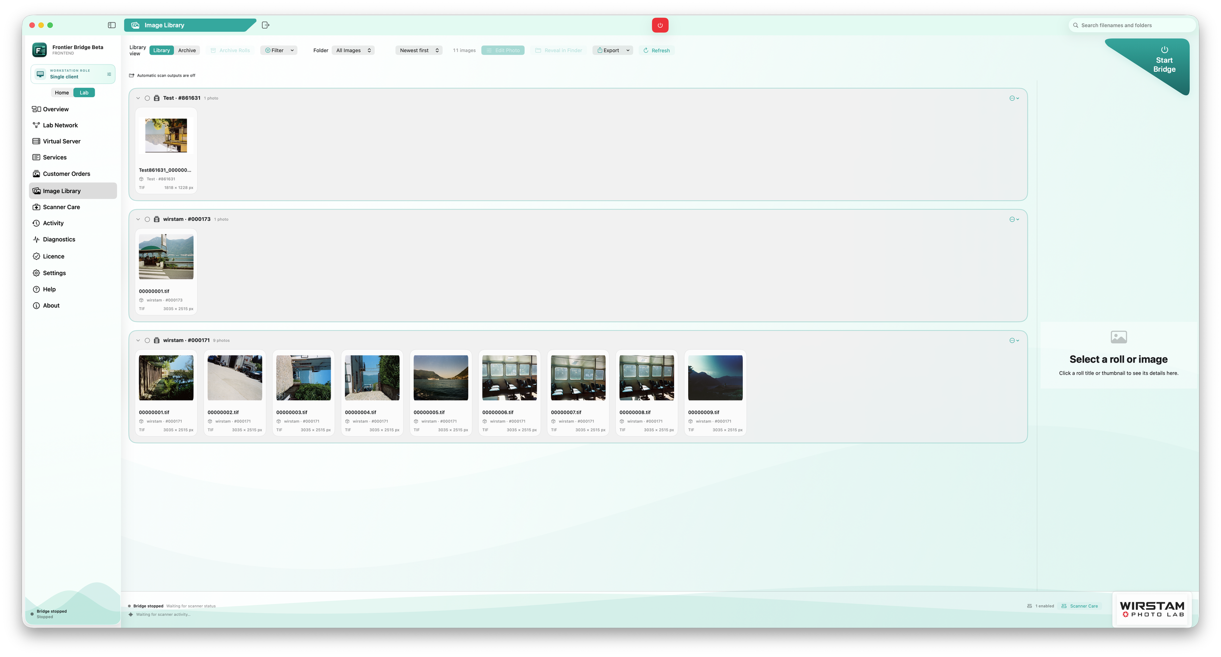Viewport: 1221px width, 657px height.
Task: Open options menu for Test #861631 roll
Action: (1014, 98)
